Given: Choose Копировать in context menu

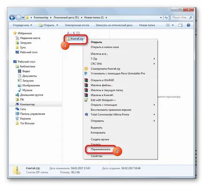Looking at the screenshot, I should coord(120,132).
